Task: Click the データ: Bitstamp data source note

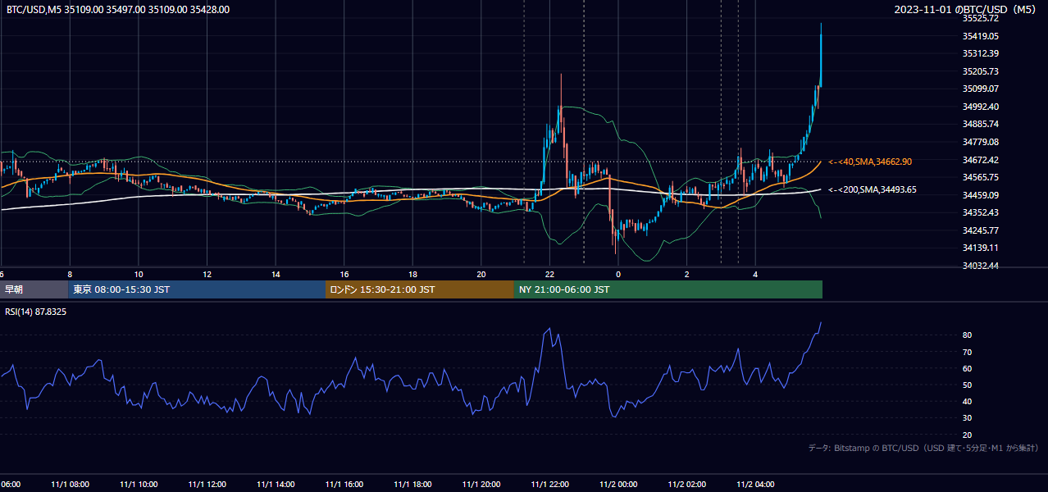Action: pos(923,449)
